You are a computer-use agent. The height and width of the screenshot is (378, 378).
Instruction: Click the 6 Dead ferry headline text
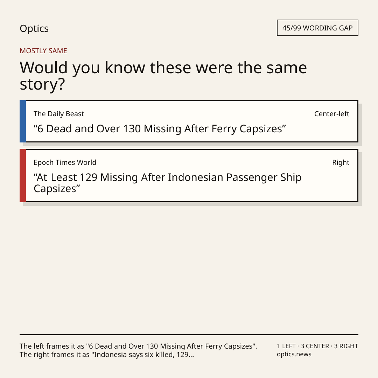[160, 129]
